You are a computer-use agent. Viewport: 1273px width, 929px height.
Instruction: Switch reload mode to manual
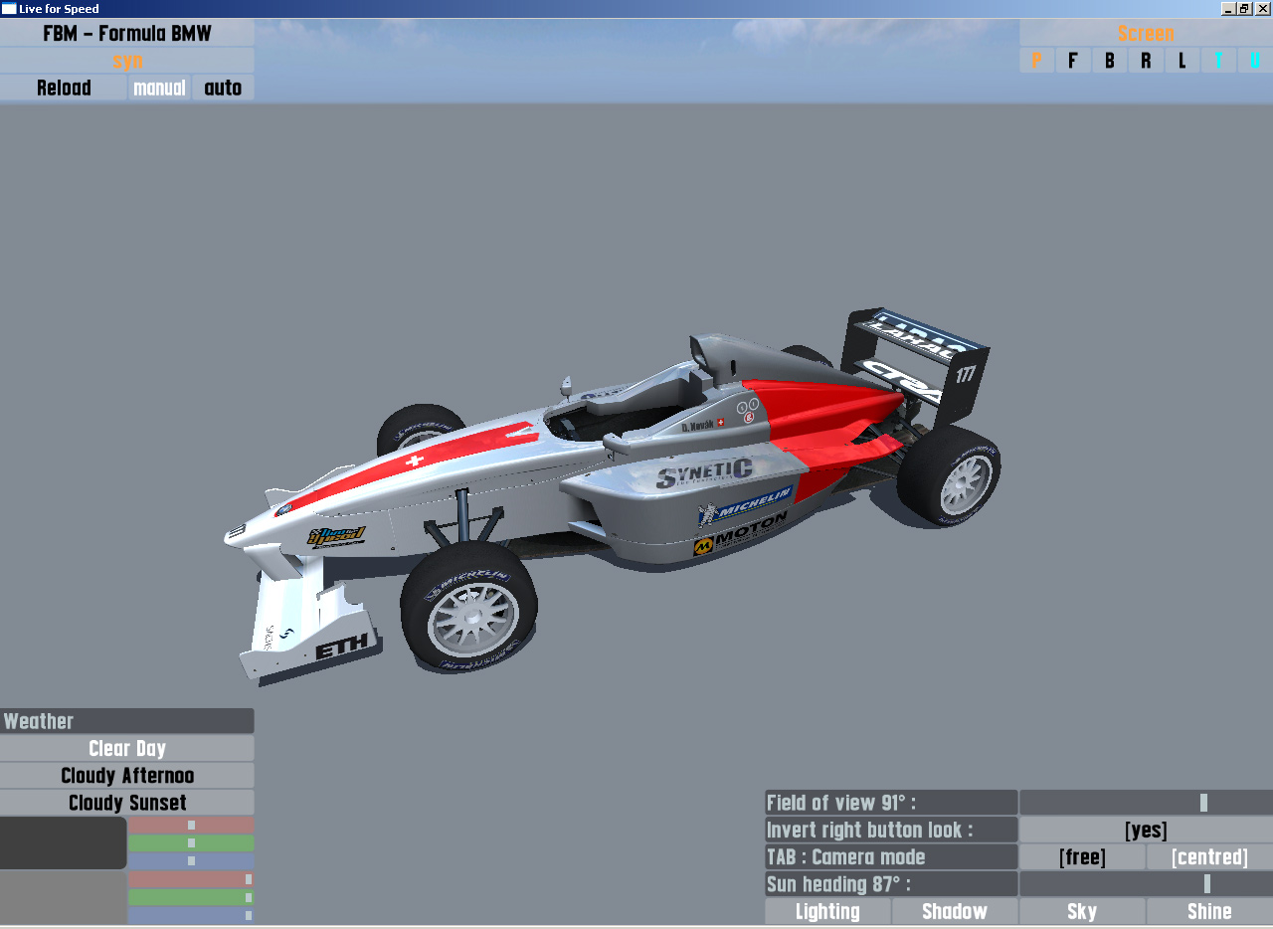159,88
